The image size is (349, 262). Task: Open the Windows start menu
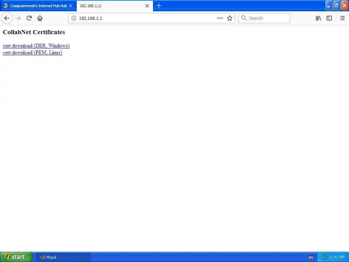[x=16, y=257]
